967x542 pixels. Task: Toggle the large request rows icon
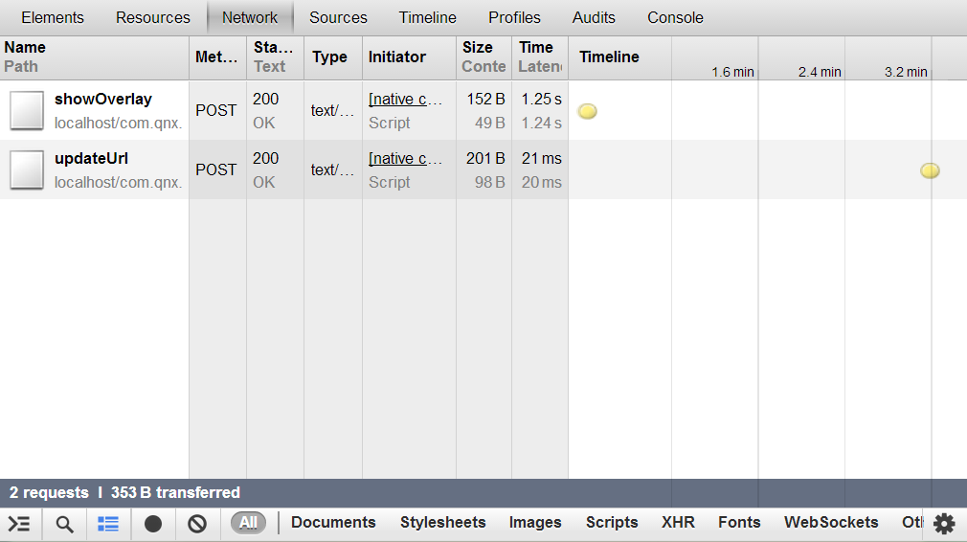pyautogui.click(x=108, y=524)
